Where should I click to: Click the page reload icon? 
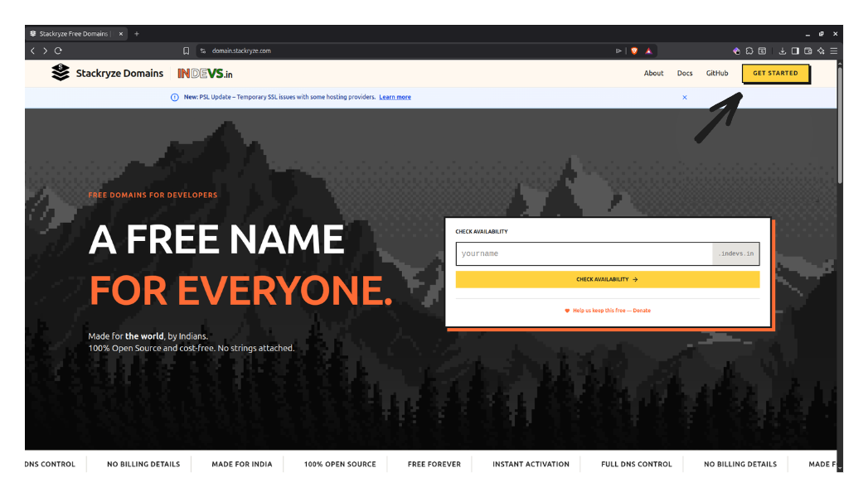click(58, 51)
